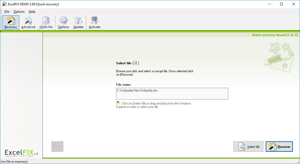Click the small file icon beside Select file
Screen dimensions: 300x164
(x=135, y=63)
